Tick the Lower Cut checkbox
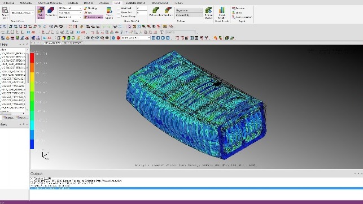The height and width of the screenshot is (204, 363). (119, 8)
